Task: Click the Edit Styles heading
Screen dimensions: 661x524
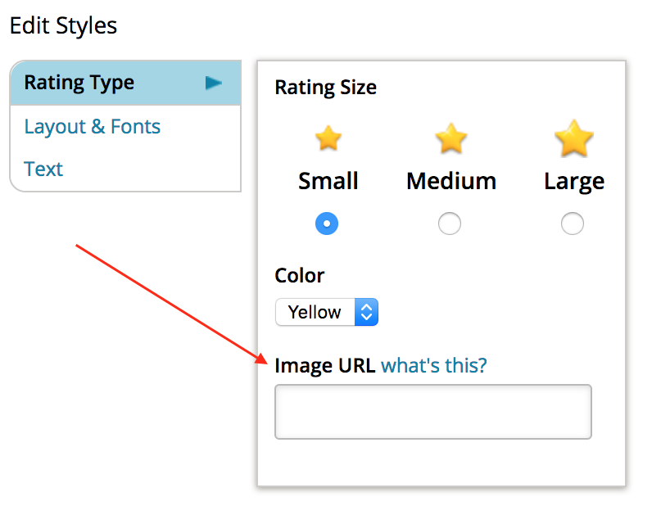Action: [63, 25]
